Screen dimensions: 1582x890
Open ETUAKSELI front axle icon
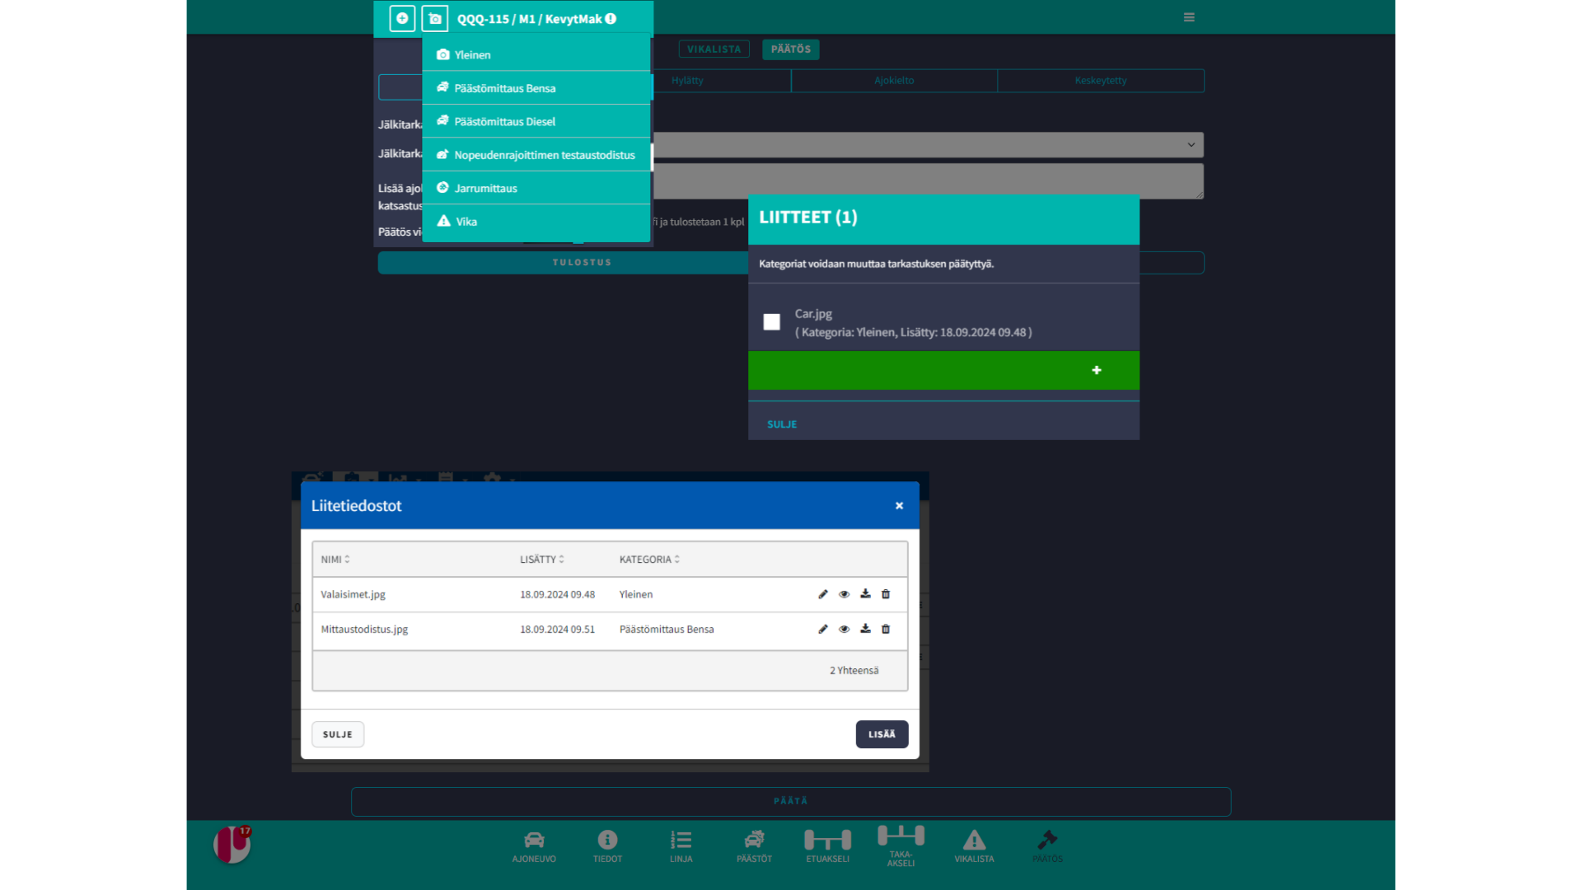click(x=827, y=846)
